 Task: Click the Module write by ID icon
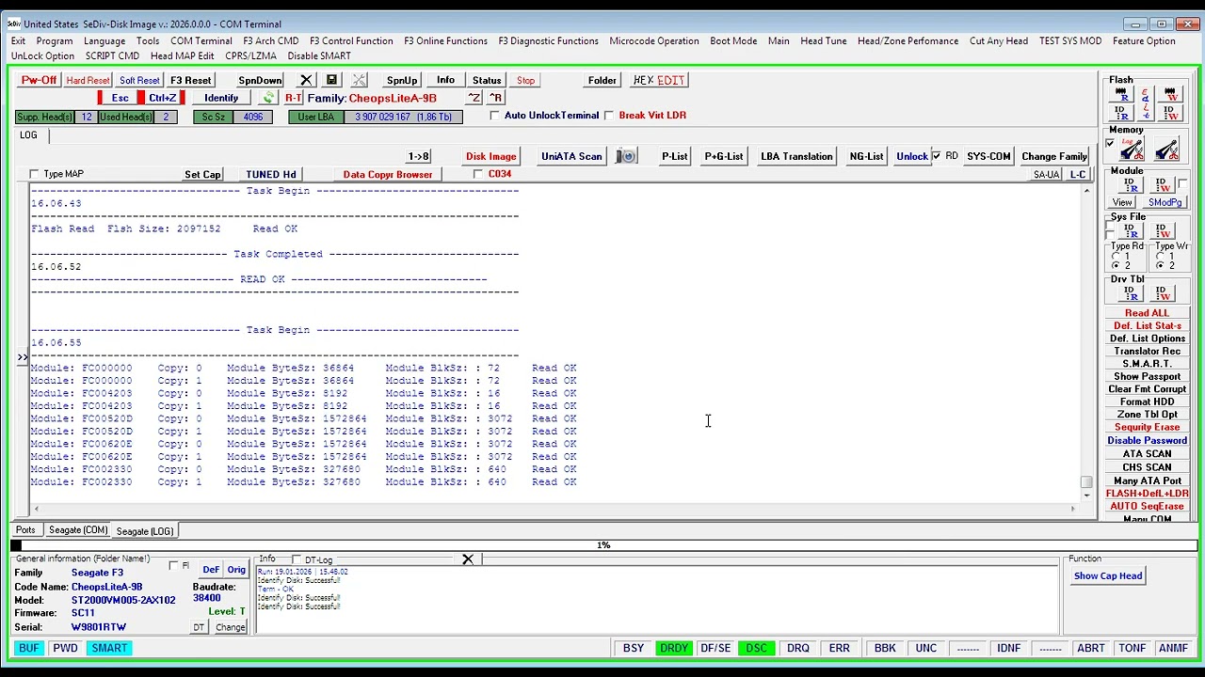click(1162, 184)
